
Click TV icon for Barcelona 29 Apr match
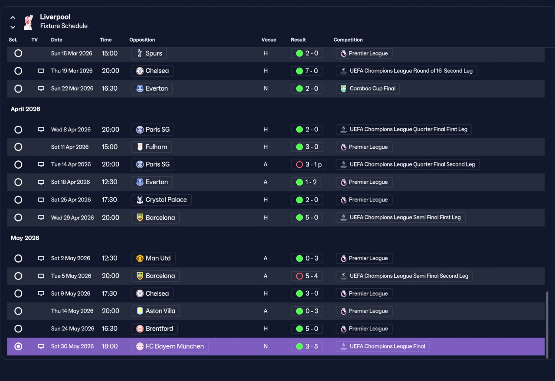pyautogui.click(x=41, y=218)
